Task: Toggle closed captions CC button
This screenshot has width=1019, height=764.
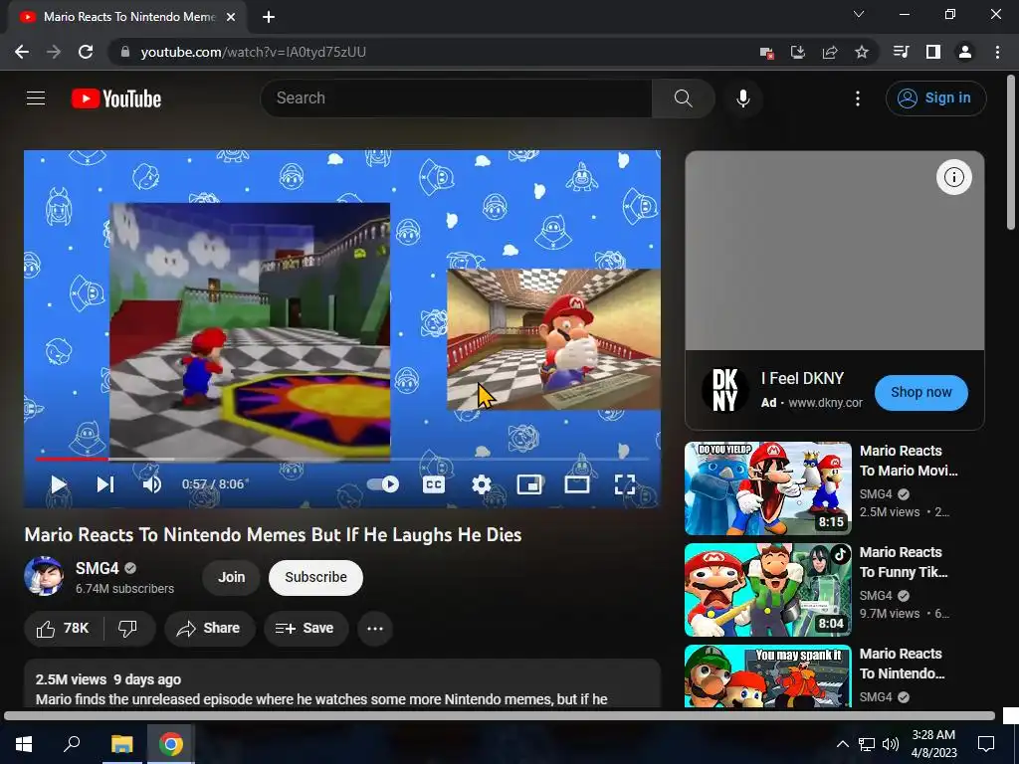Action: point(434,484)
